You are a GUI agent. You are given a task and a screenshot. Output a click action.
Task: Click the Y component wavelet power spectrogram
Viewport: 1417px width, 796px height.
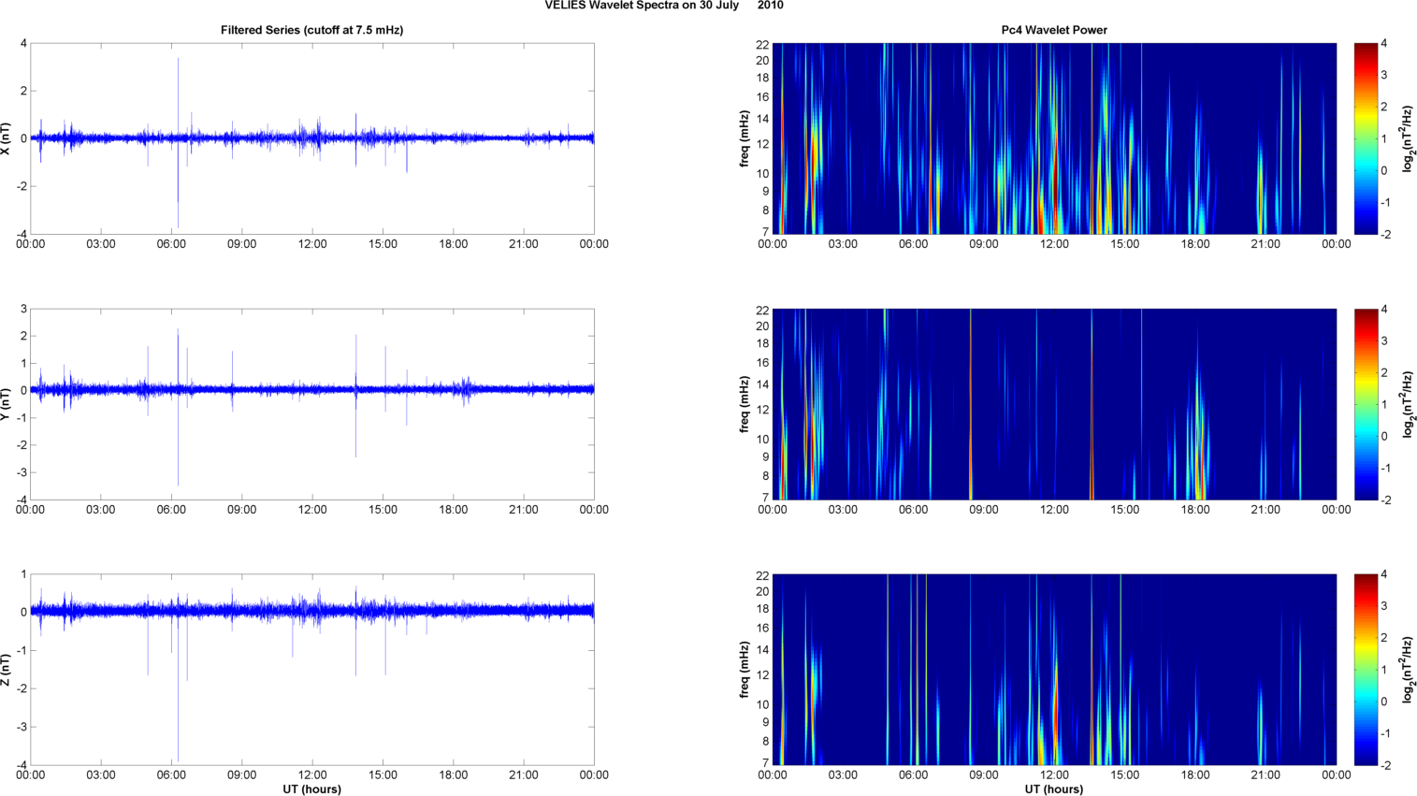[1054, 404]
